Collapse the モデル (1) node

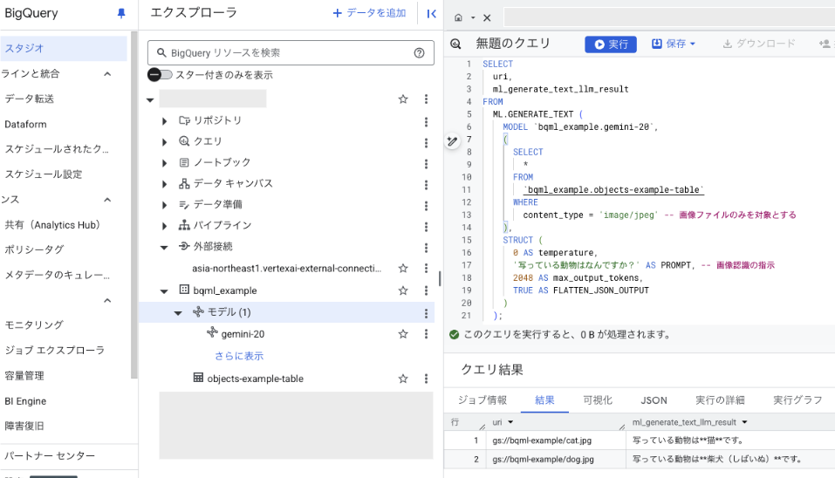click(x=178, y=313)
